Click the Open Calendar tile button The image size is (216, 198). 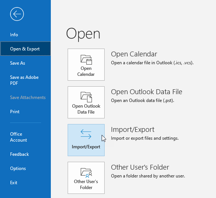(86, 65)
